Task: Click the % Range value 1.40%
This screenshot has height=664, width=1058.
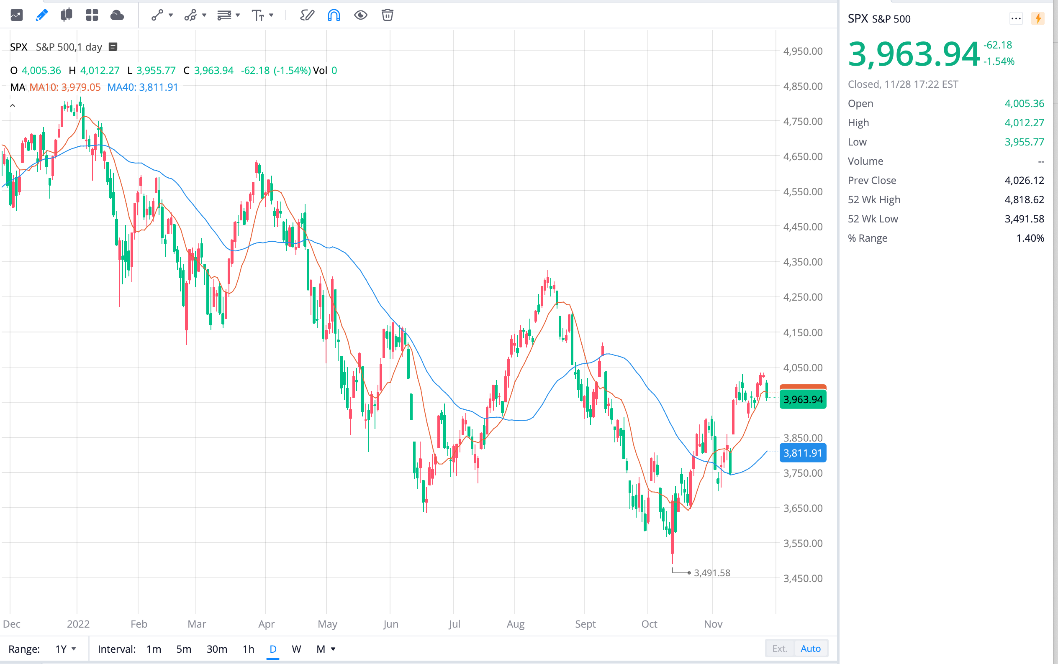Action: [1030, 238]
